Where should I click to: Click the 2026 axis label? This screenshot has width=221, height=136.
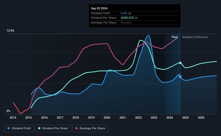pos(201,118)
